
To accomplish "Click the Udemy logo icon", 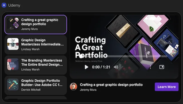I will point(4,5).
